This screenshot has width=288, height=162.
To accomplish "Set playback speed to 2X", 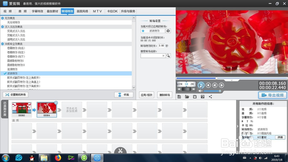I will (x=192, y=84).
